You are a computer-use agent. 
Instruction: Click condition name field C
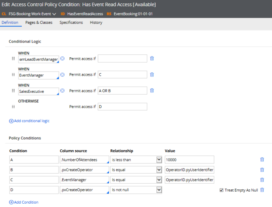tap(34, 180)
